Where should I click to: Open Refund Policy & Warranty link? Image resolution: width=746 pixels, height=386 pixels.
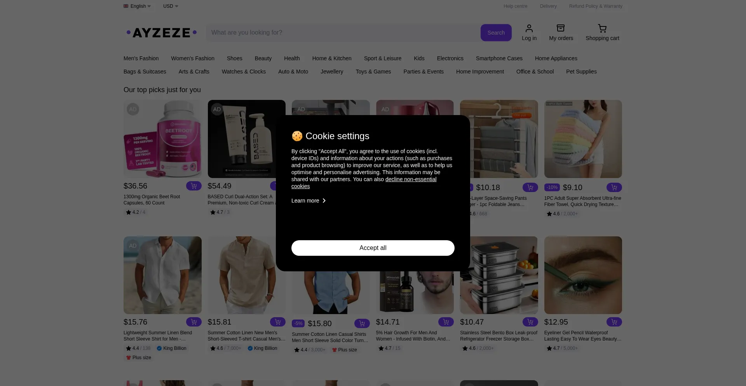tap(596, 6)
